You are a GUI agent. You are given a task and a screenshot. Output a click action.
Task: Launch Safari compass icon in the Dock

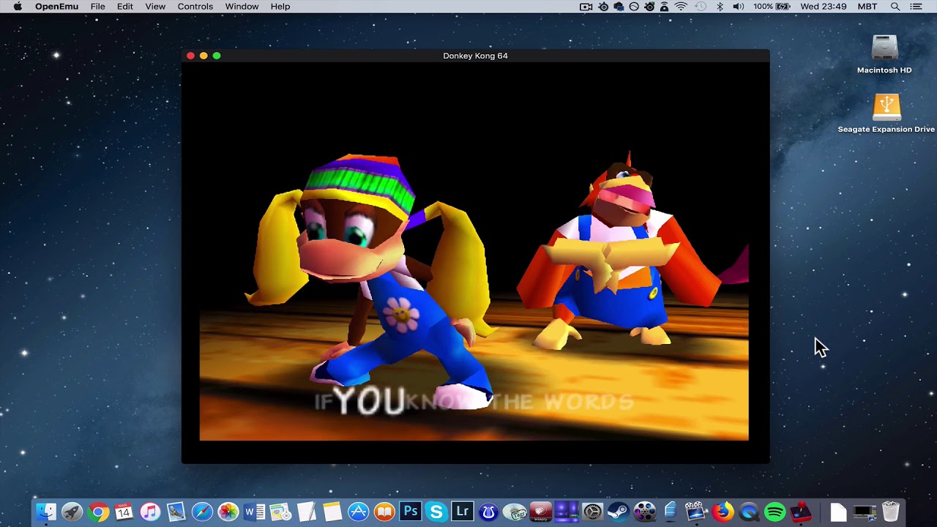coord(202,512)
